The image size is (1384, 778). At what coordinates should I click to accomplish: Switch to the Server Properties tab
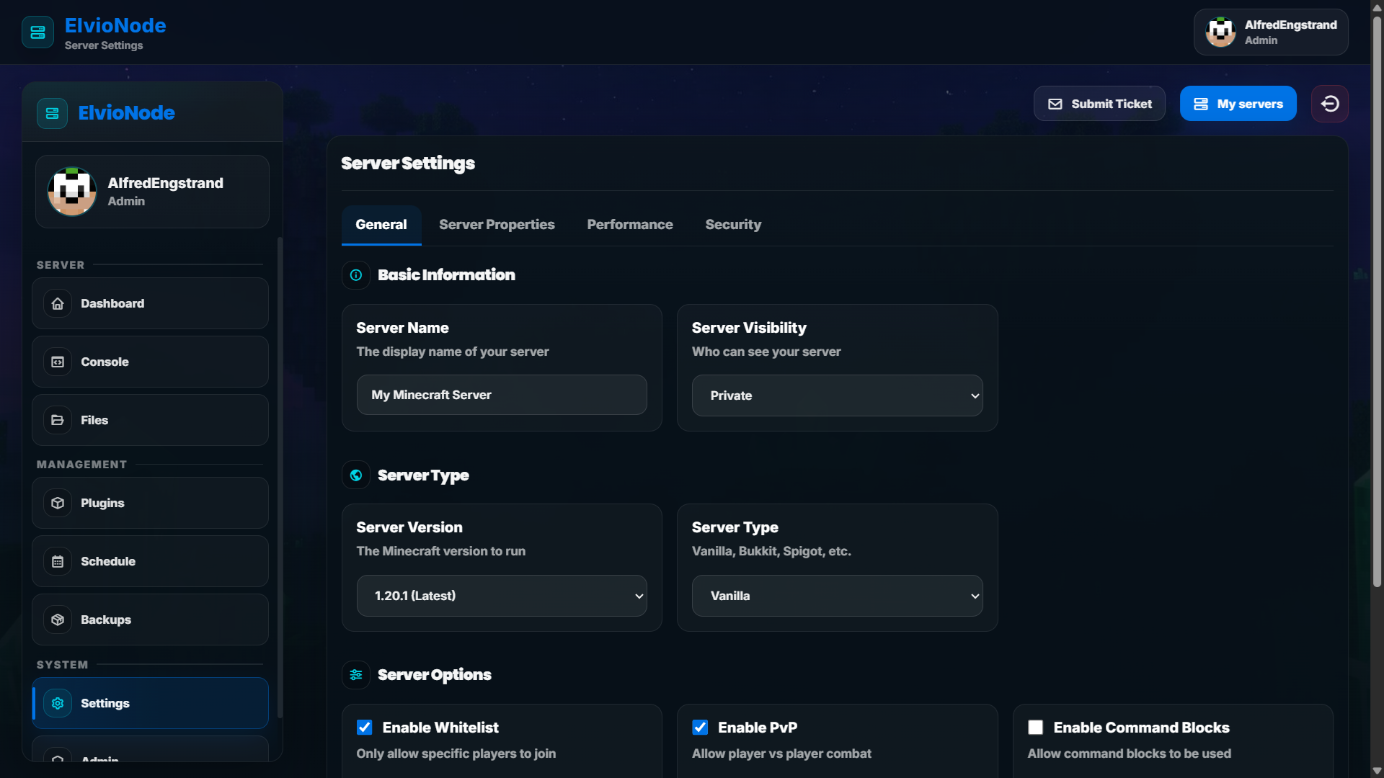coord(497,225)
